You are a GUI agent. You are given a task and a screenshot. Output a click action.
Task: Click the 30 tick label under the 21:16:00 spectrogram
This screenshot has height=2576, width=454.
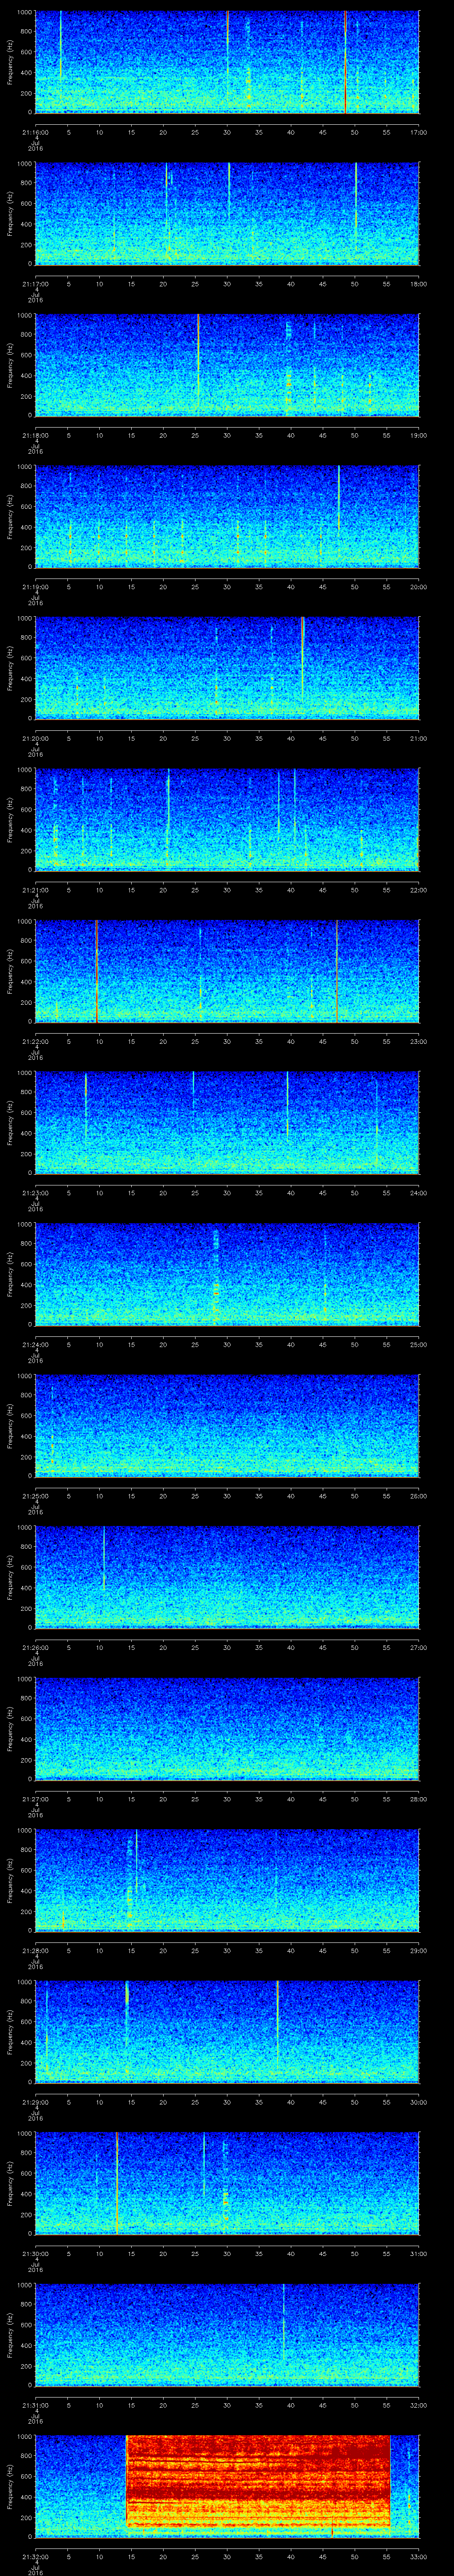click(227, 132)
